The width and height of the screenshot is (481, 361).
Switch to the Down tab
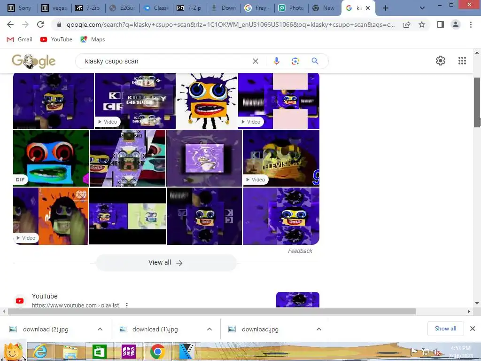coord(223,8)
